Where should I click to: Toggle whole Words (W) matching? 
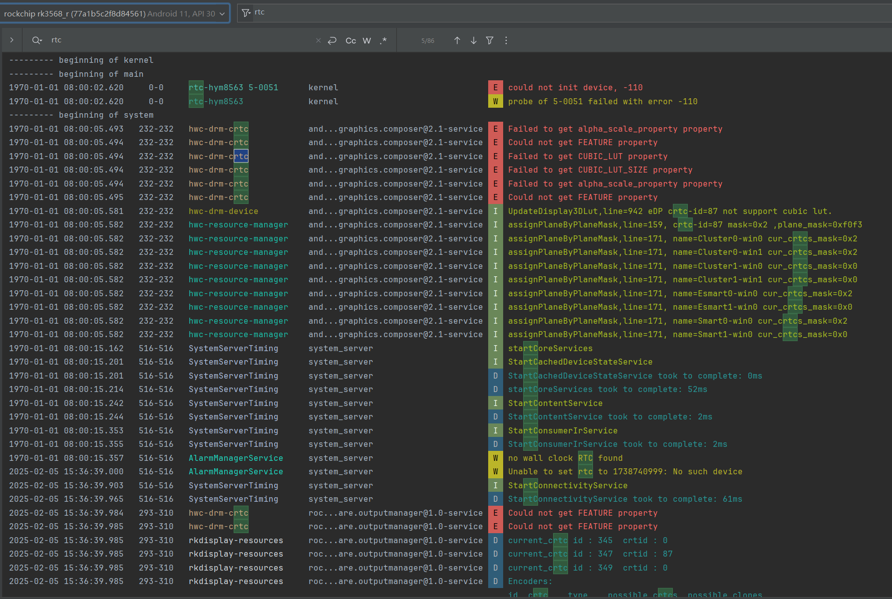tap(367, 40)
